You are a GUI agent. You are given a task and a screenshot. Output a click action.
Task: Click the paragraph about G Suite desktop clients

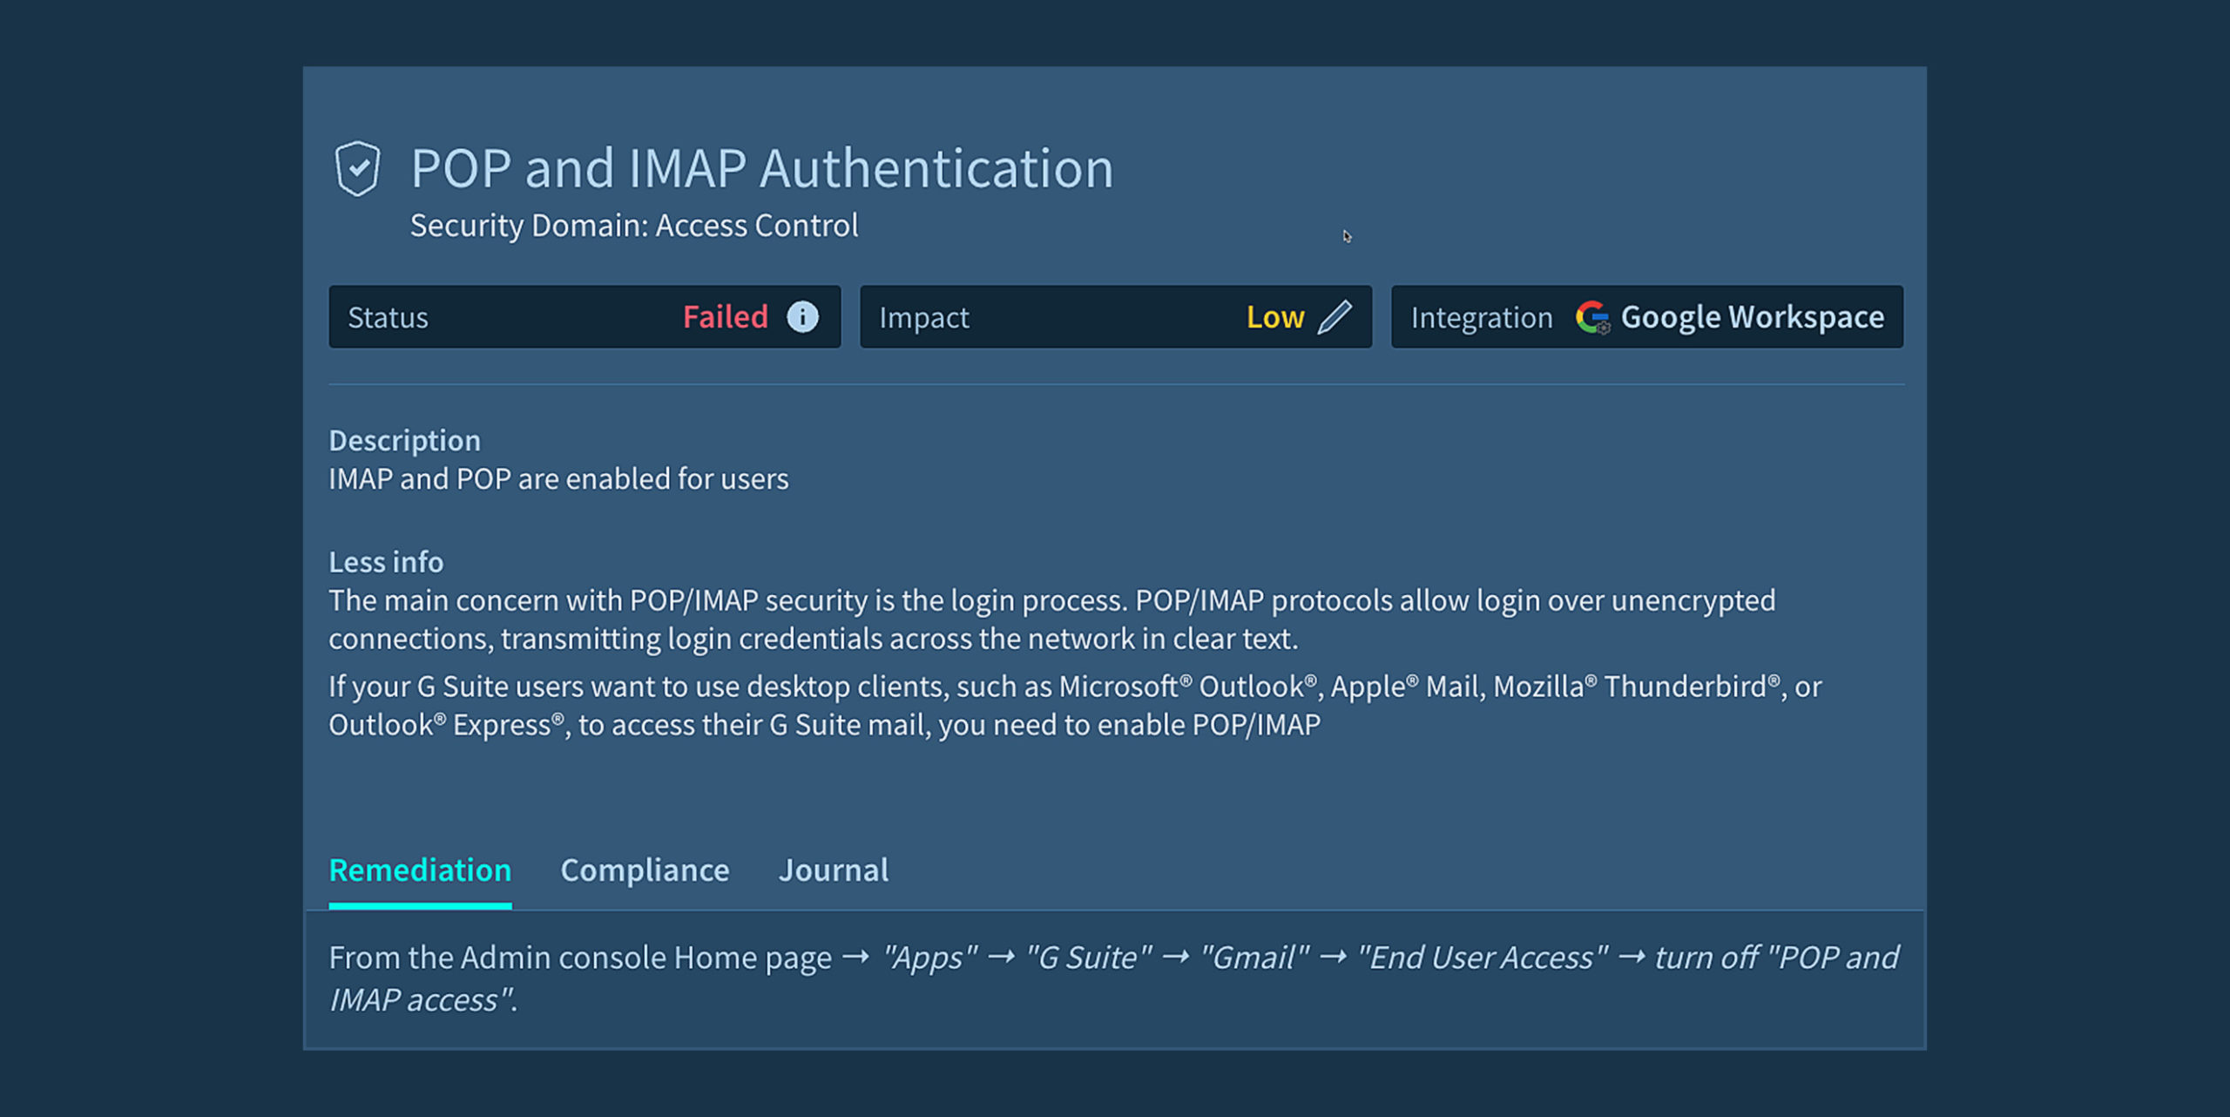click(1073, 706)
